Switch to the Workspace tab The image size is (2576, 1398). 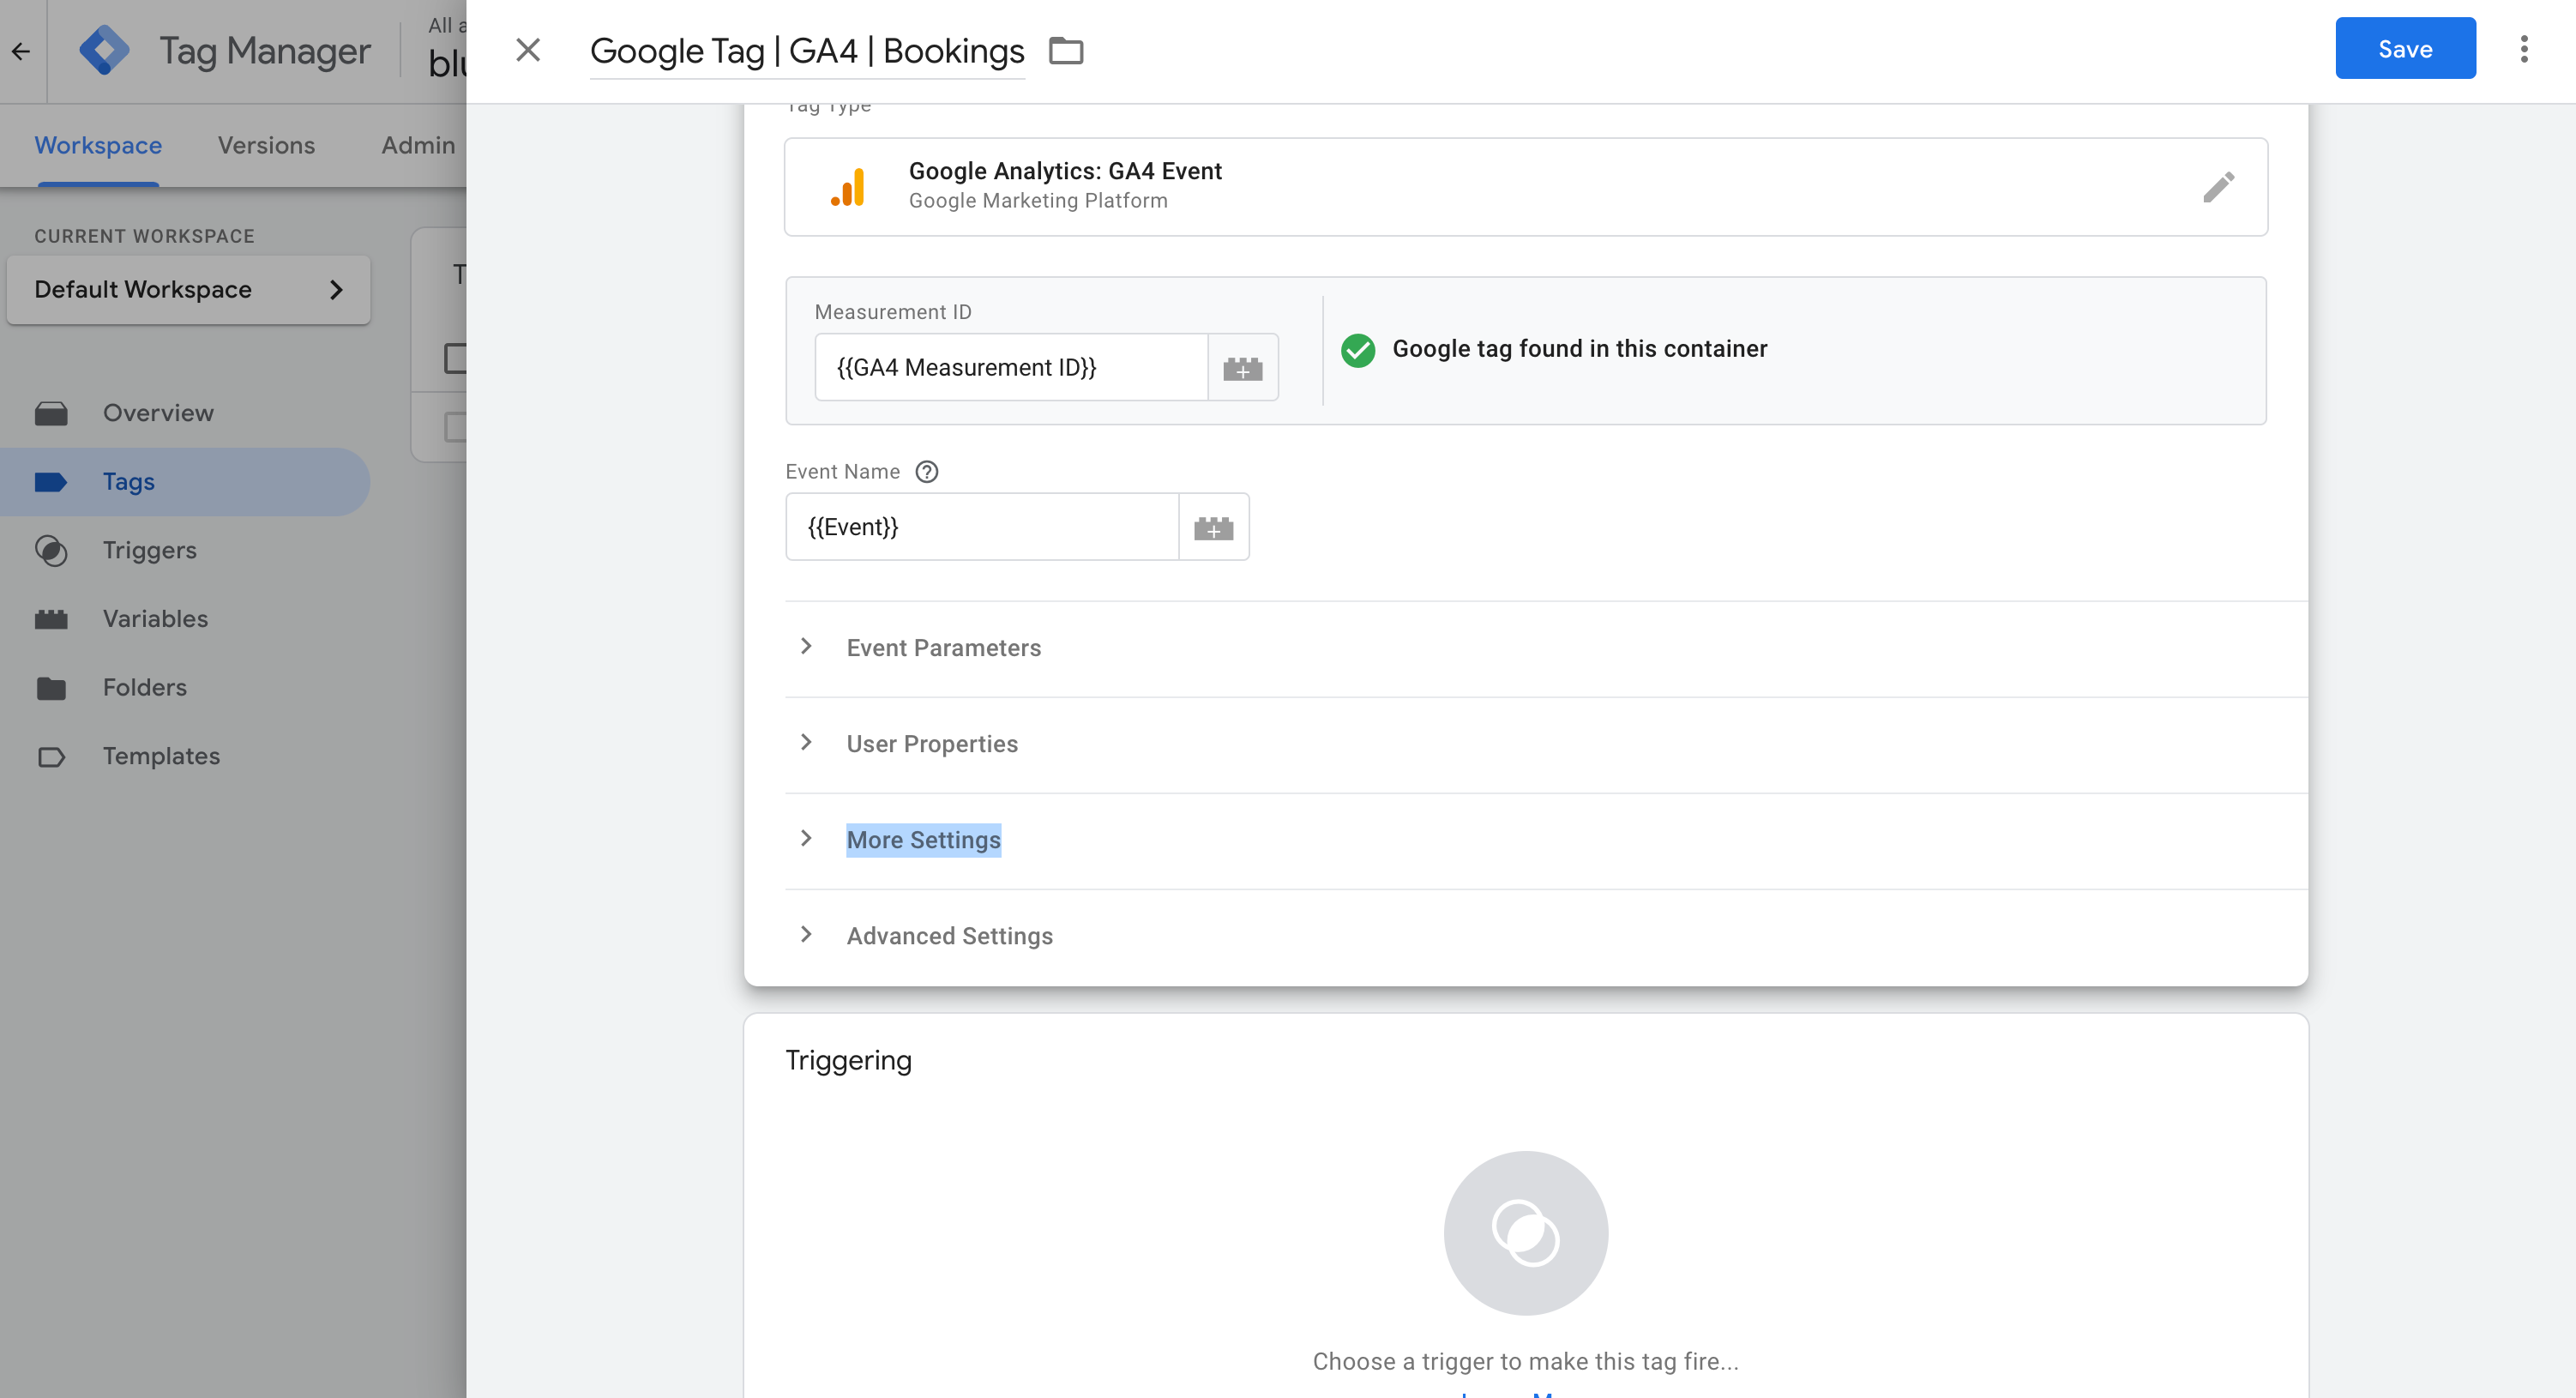coord(98,146)
